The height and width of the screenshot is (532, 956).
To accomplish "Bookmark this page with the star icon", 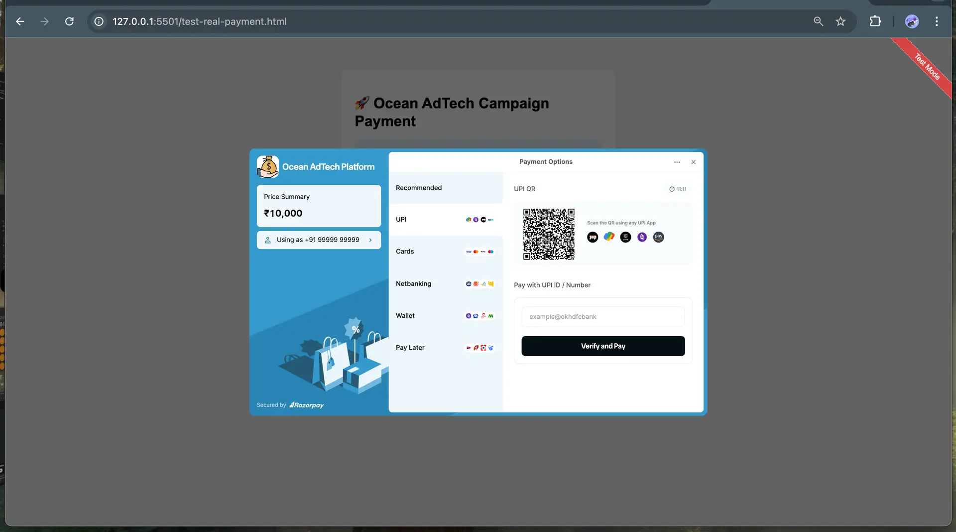I will pos(840,21).
